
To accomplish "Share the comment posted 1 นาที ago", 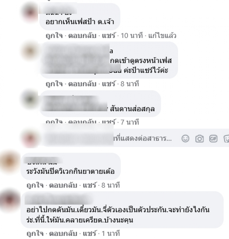I will tap(90, 233).
